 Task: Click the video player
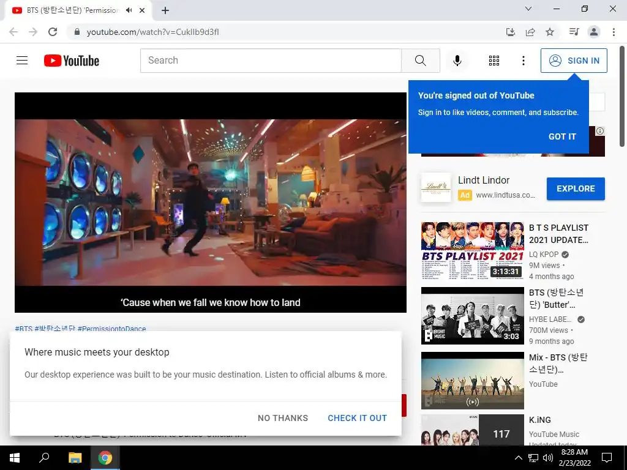tap(211, 202)
